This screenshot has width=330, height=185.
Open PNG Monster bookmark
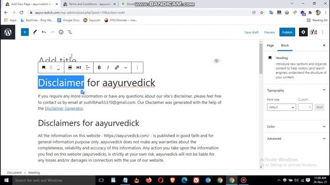pyautogui.click(x=121, y=20)
